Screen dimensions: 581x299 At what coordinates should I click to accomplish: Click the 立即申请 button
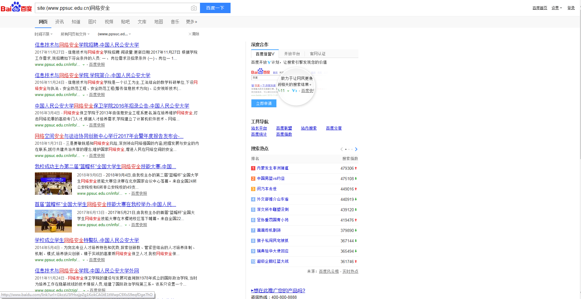264,103
